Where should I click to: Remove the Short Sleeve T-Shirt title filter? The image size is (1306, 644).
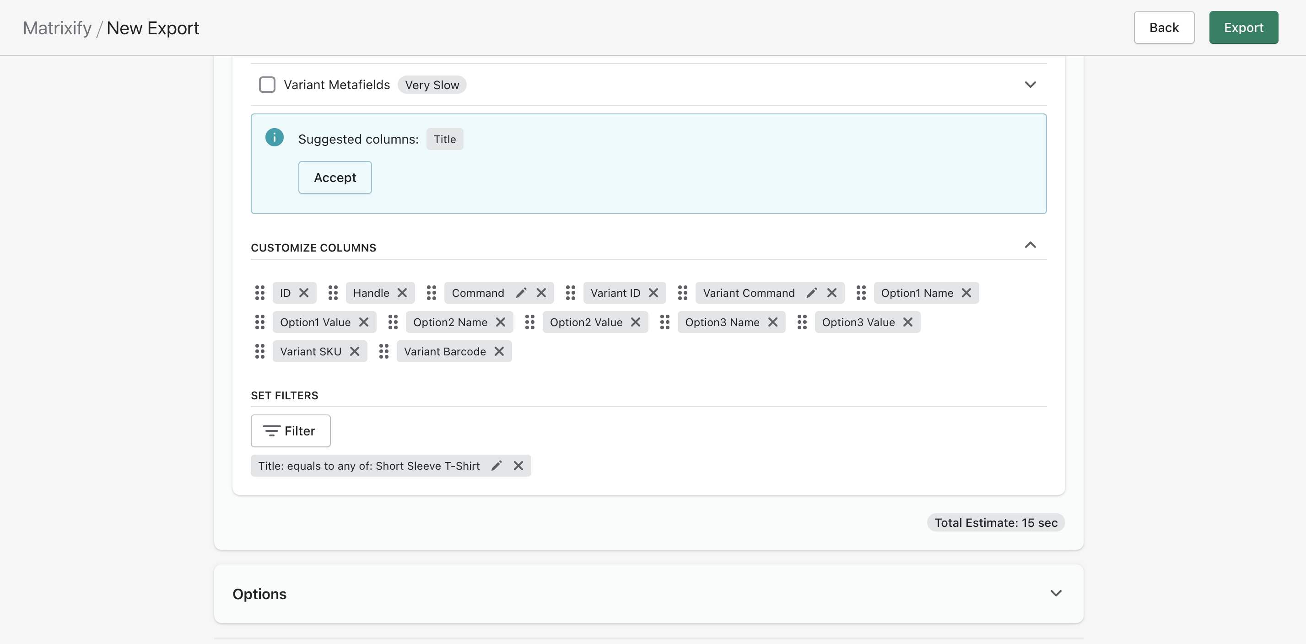click(x=518, y=466)
